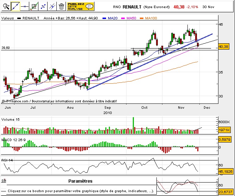Click the MA50 magenta legend swatch

point(123,18)
